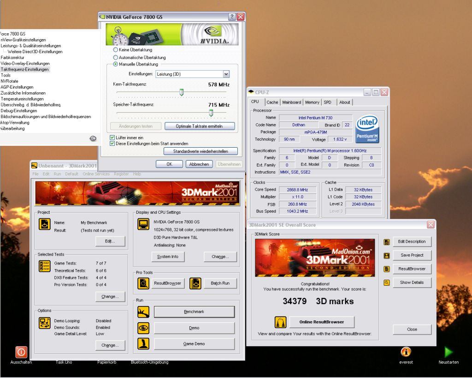472x378 pixels.
Task: Select NVRotate in the settings tree
Action: (x=9, y=81)
